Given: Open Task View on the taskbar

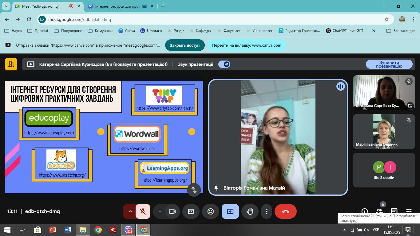Looking at the screenshot, I should (22, 230).
